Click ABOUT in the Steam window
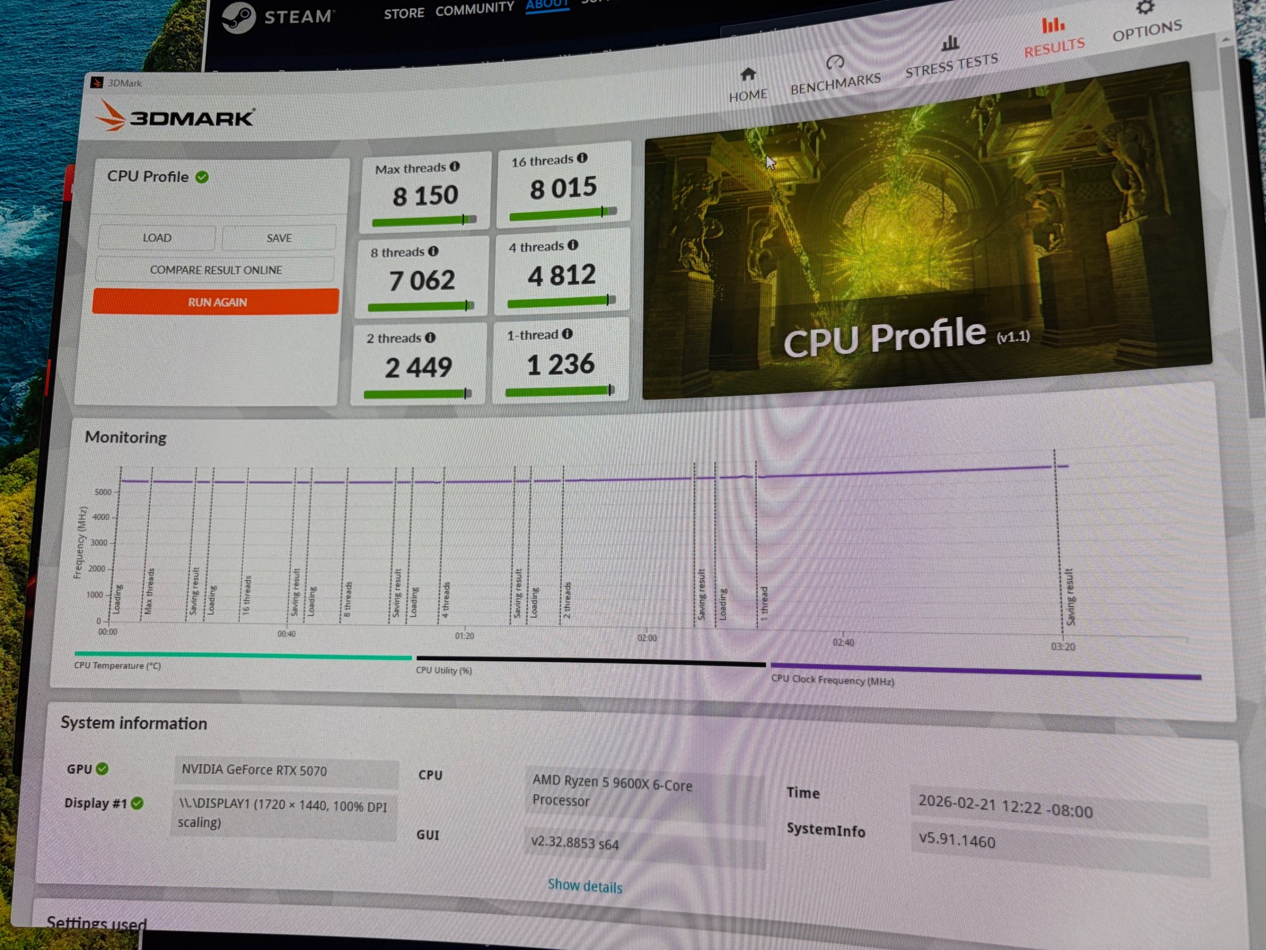Screen dimensions: 1266x950 [547, 4]
